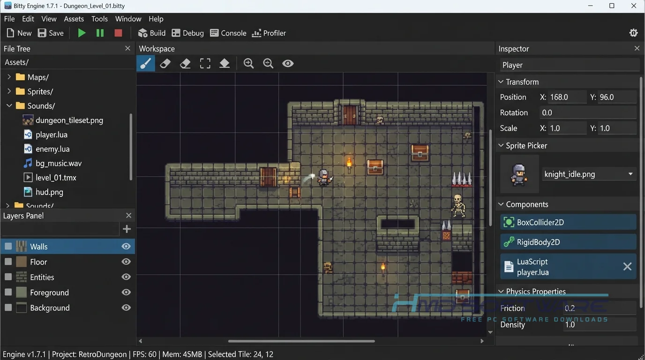Remove the LuaScript player.lua component
The image size is (645, 360).
click(x=627, y=267)
